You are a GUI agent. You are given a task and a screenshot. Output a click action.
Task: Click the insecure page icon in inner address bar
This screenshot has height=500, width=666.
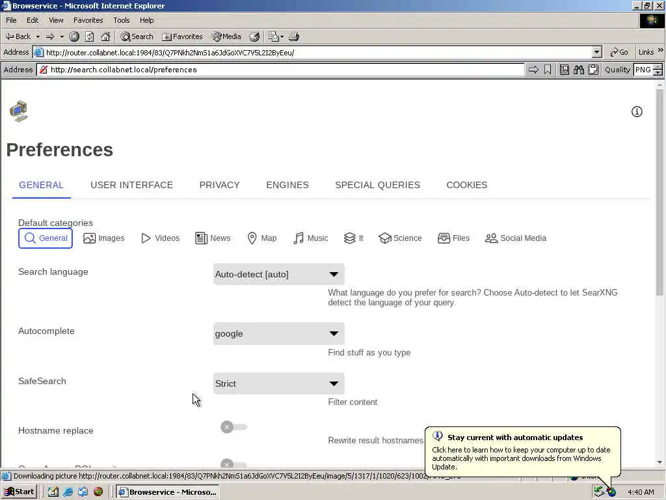[44, 70]
